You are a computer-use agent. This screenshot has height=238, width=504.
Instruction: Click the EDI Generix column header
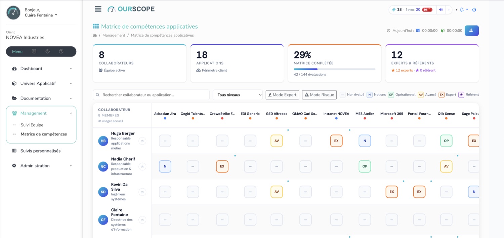250,114
